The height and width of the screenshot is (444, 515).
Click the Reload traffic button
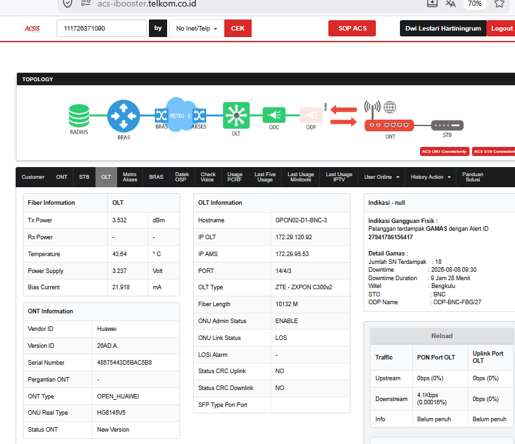click(x=442, y=336)
